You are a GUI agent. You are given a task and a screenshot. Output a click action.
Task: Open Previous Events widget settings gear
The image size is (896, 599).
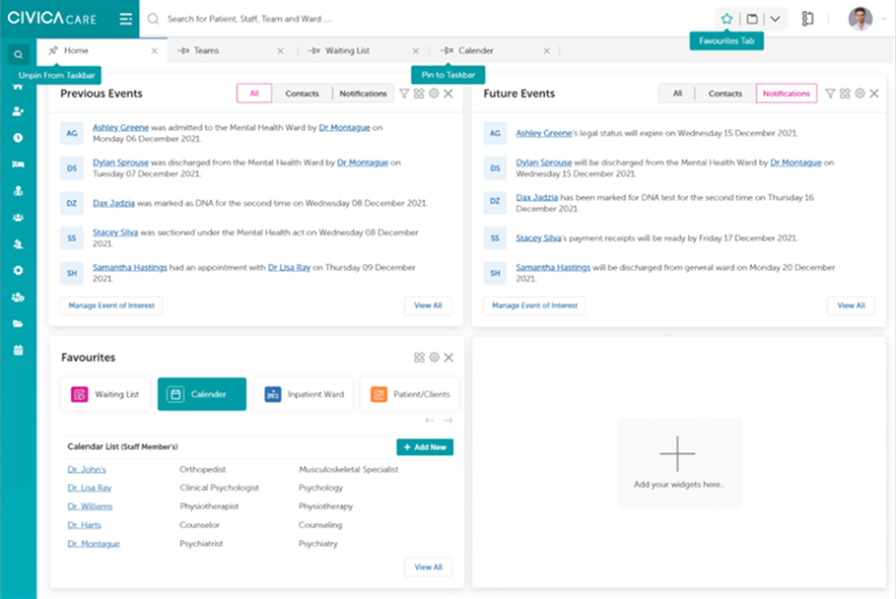click(434, 94)
